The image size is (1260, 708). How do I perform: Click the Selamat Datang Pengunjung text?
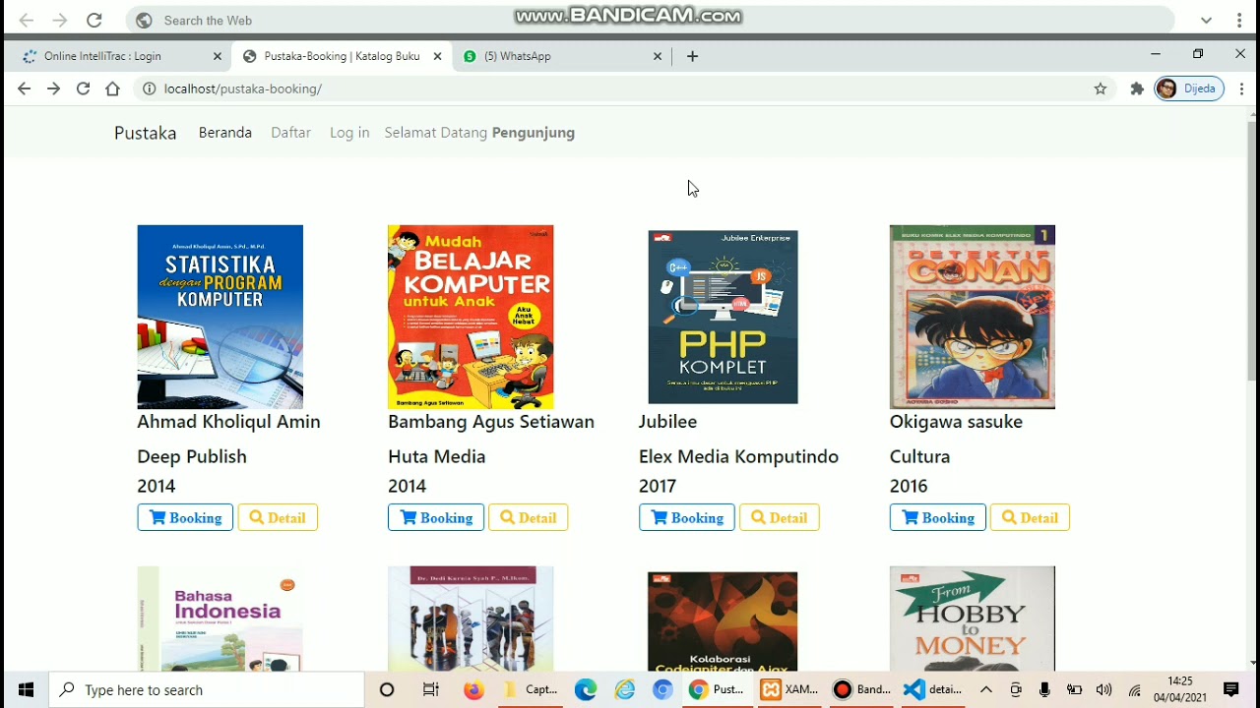[x=479, y=133]
